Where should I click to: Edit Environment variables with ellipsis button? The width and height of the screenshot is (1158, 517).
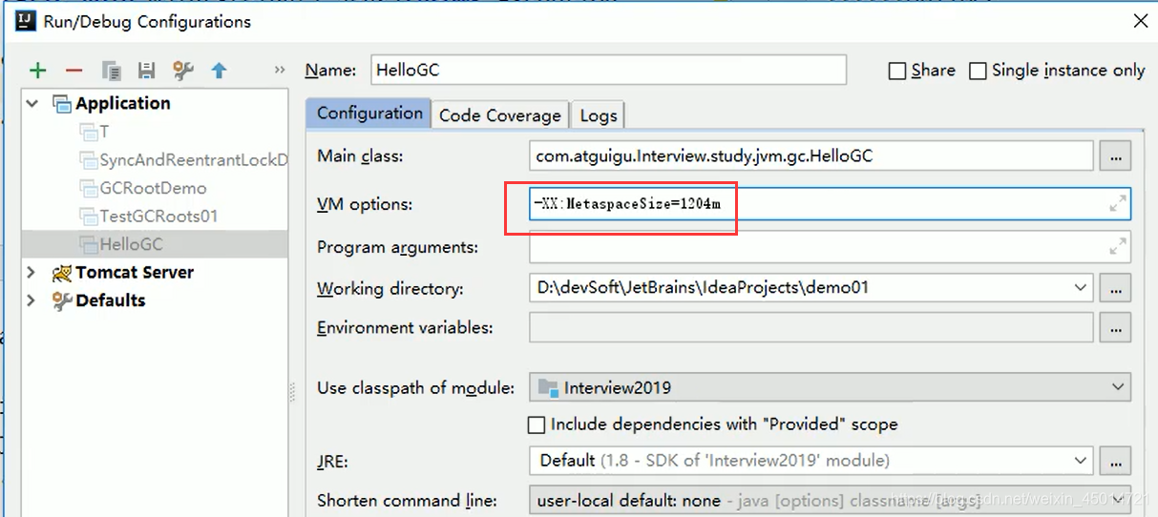tap(1116, 327)
